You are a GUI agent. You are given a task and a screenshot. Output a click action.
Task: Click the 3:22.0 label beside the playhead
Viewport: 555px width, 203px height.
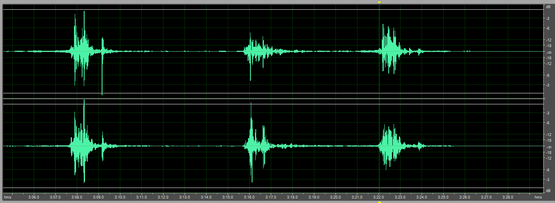click(379, 197)
